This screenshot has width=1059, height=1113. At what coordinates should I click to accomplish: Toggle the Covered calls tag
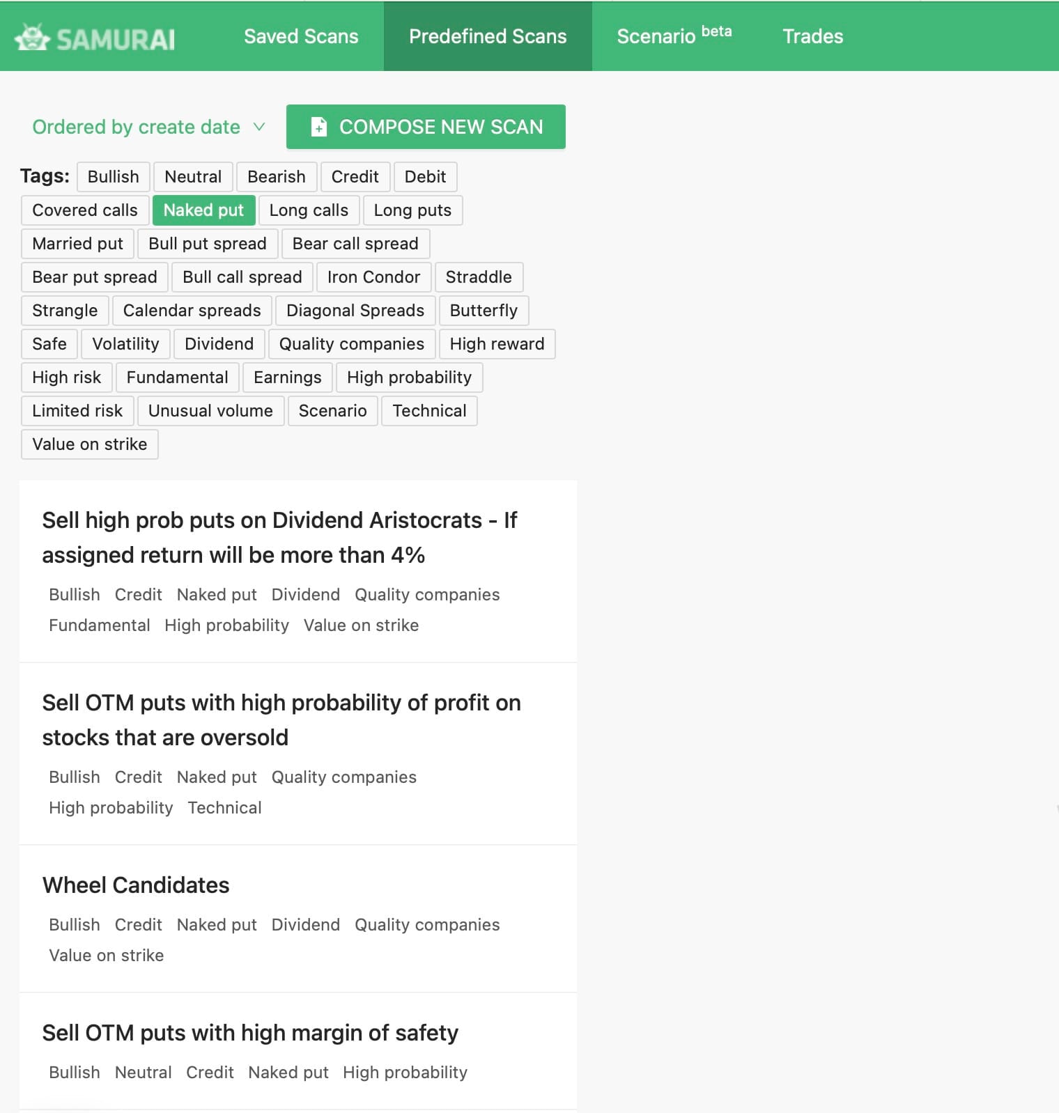pos(85,210)
